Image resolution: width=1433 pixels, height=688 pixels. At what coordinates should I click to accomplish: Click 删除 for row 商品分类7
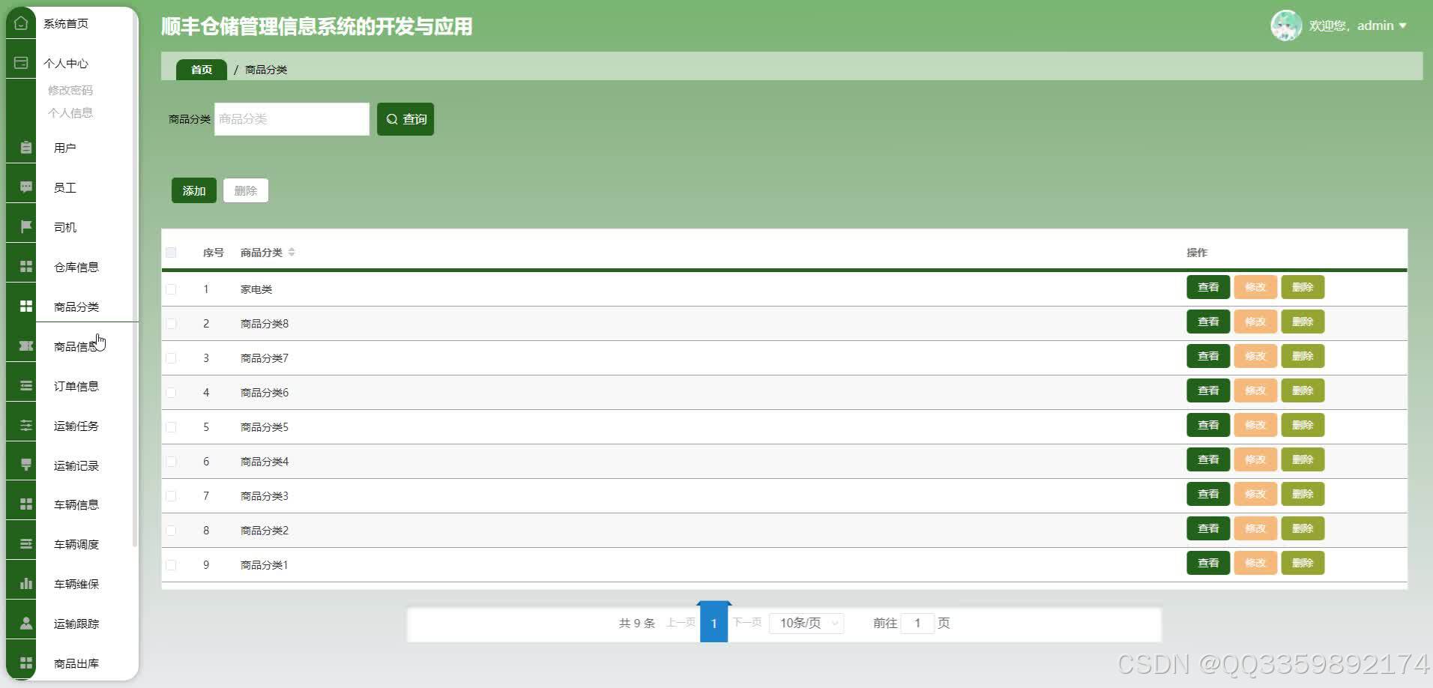[x=1303, y=356]
